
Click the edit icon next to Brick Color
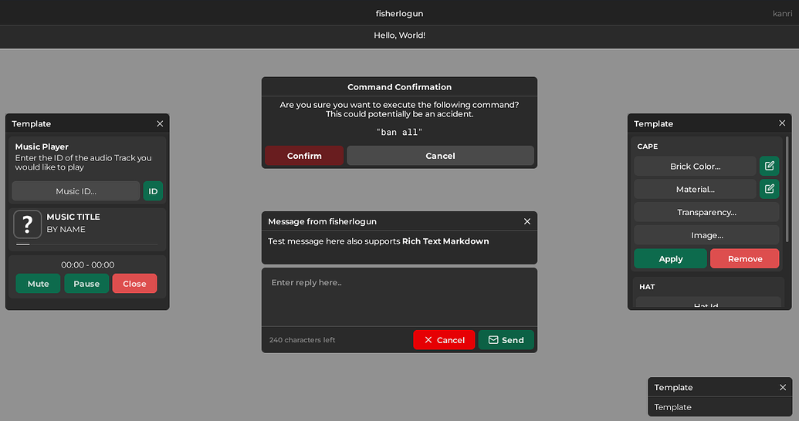point(769,166)
